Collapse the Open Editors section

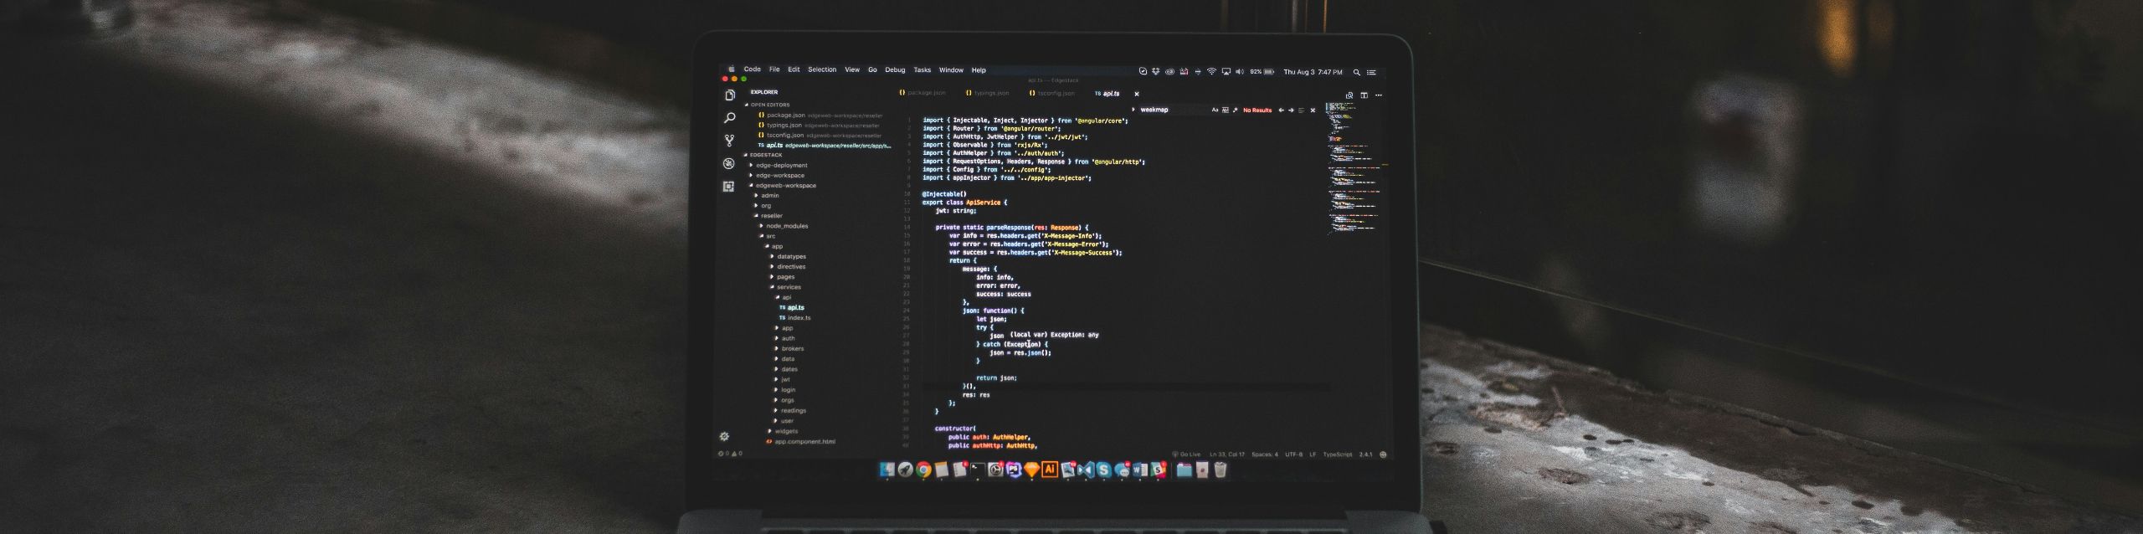coord(769,105)
